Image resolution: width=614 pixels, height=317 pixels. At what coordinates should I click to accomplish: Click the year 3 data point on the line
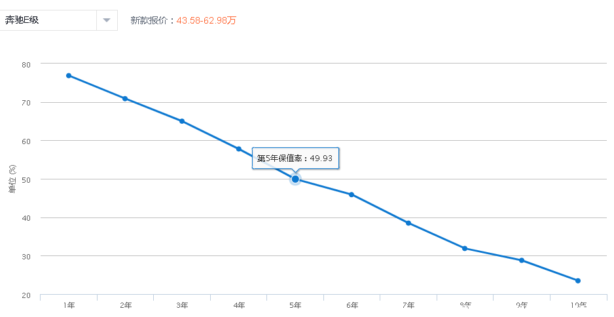(x=182, y=121)
